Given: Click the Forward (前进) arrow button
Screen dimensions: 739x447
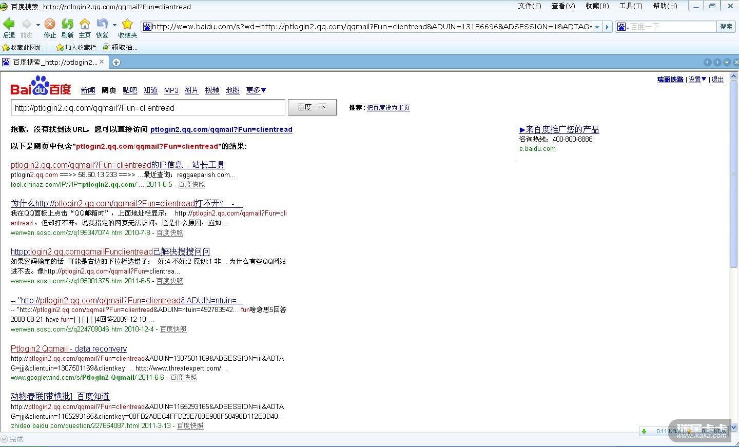Looking at the screenshot, I should 26,24.
